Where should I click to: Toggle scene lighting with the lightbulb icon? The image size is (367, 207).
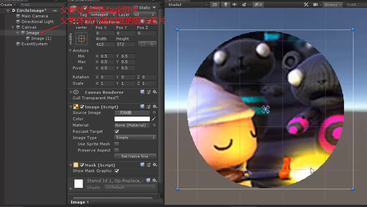[226, 5]
